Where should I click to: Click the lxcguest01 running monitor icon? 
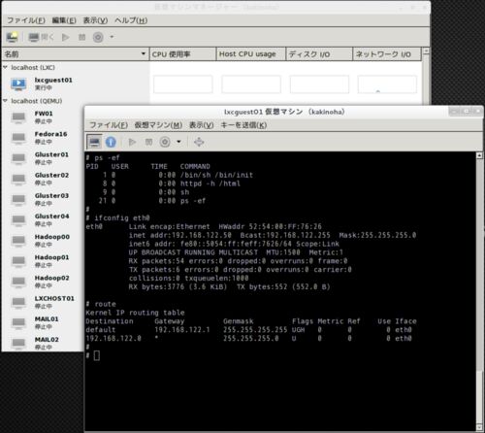[18, 84]
